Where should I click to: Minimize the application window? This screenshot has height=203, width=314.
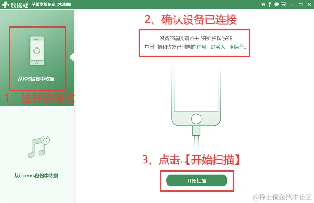click(x=292, y=4)
